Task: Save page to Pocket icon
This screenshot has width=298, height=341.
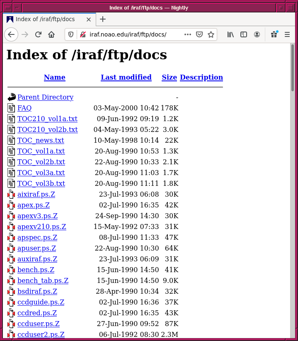Action: [x=199, y=34]
